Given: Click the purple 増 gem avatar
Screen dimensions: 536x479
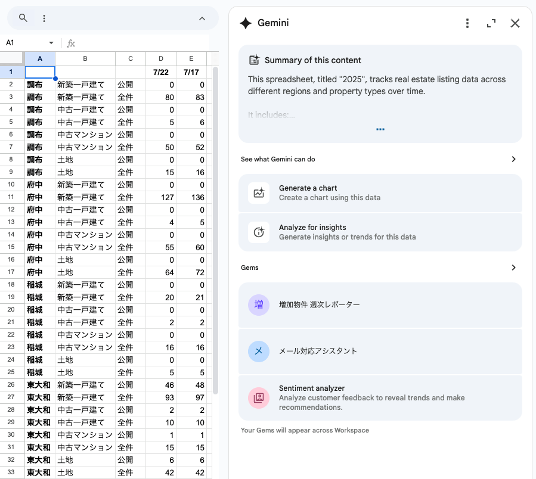Looking at the screenshot, I should click(259, 305).
